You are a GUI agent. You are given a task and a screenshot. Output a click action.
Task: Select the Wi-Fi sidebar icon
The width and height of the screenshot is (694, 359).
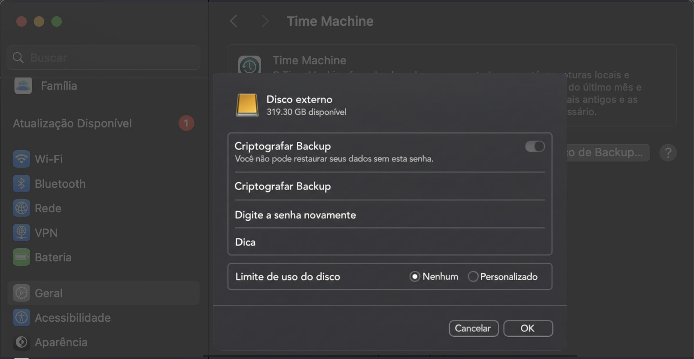(x=21, y=159)
